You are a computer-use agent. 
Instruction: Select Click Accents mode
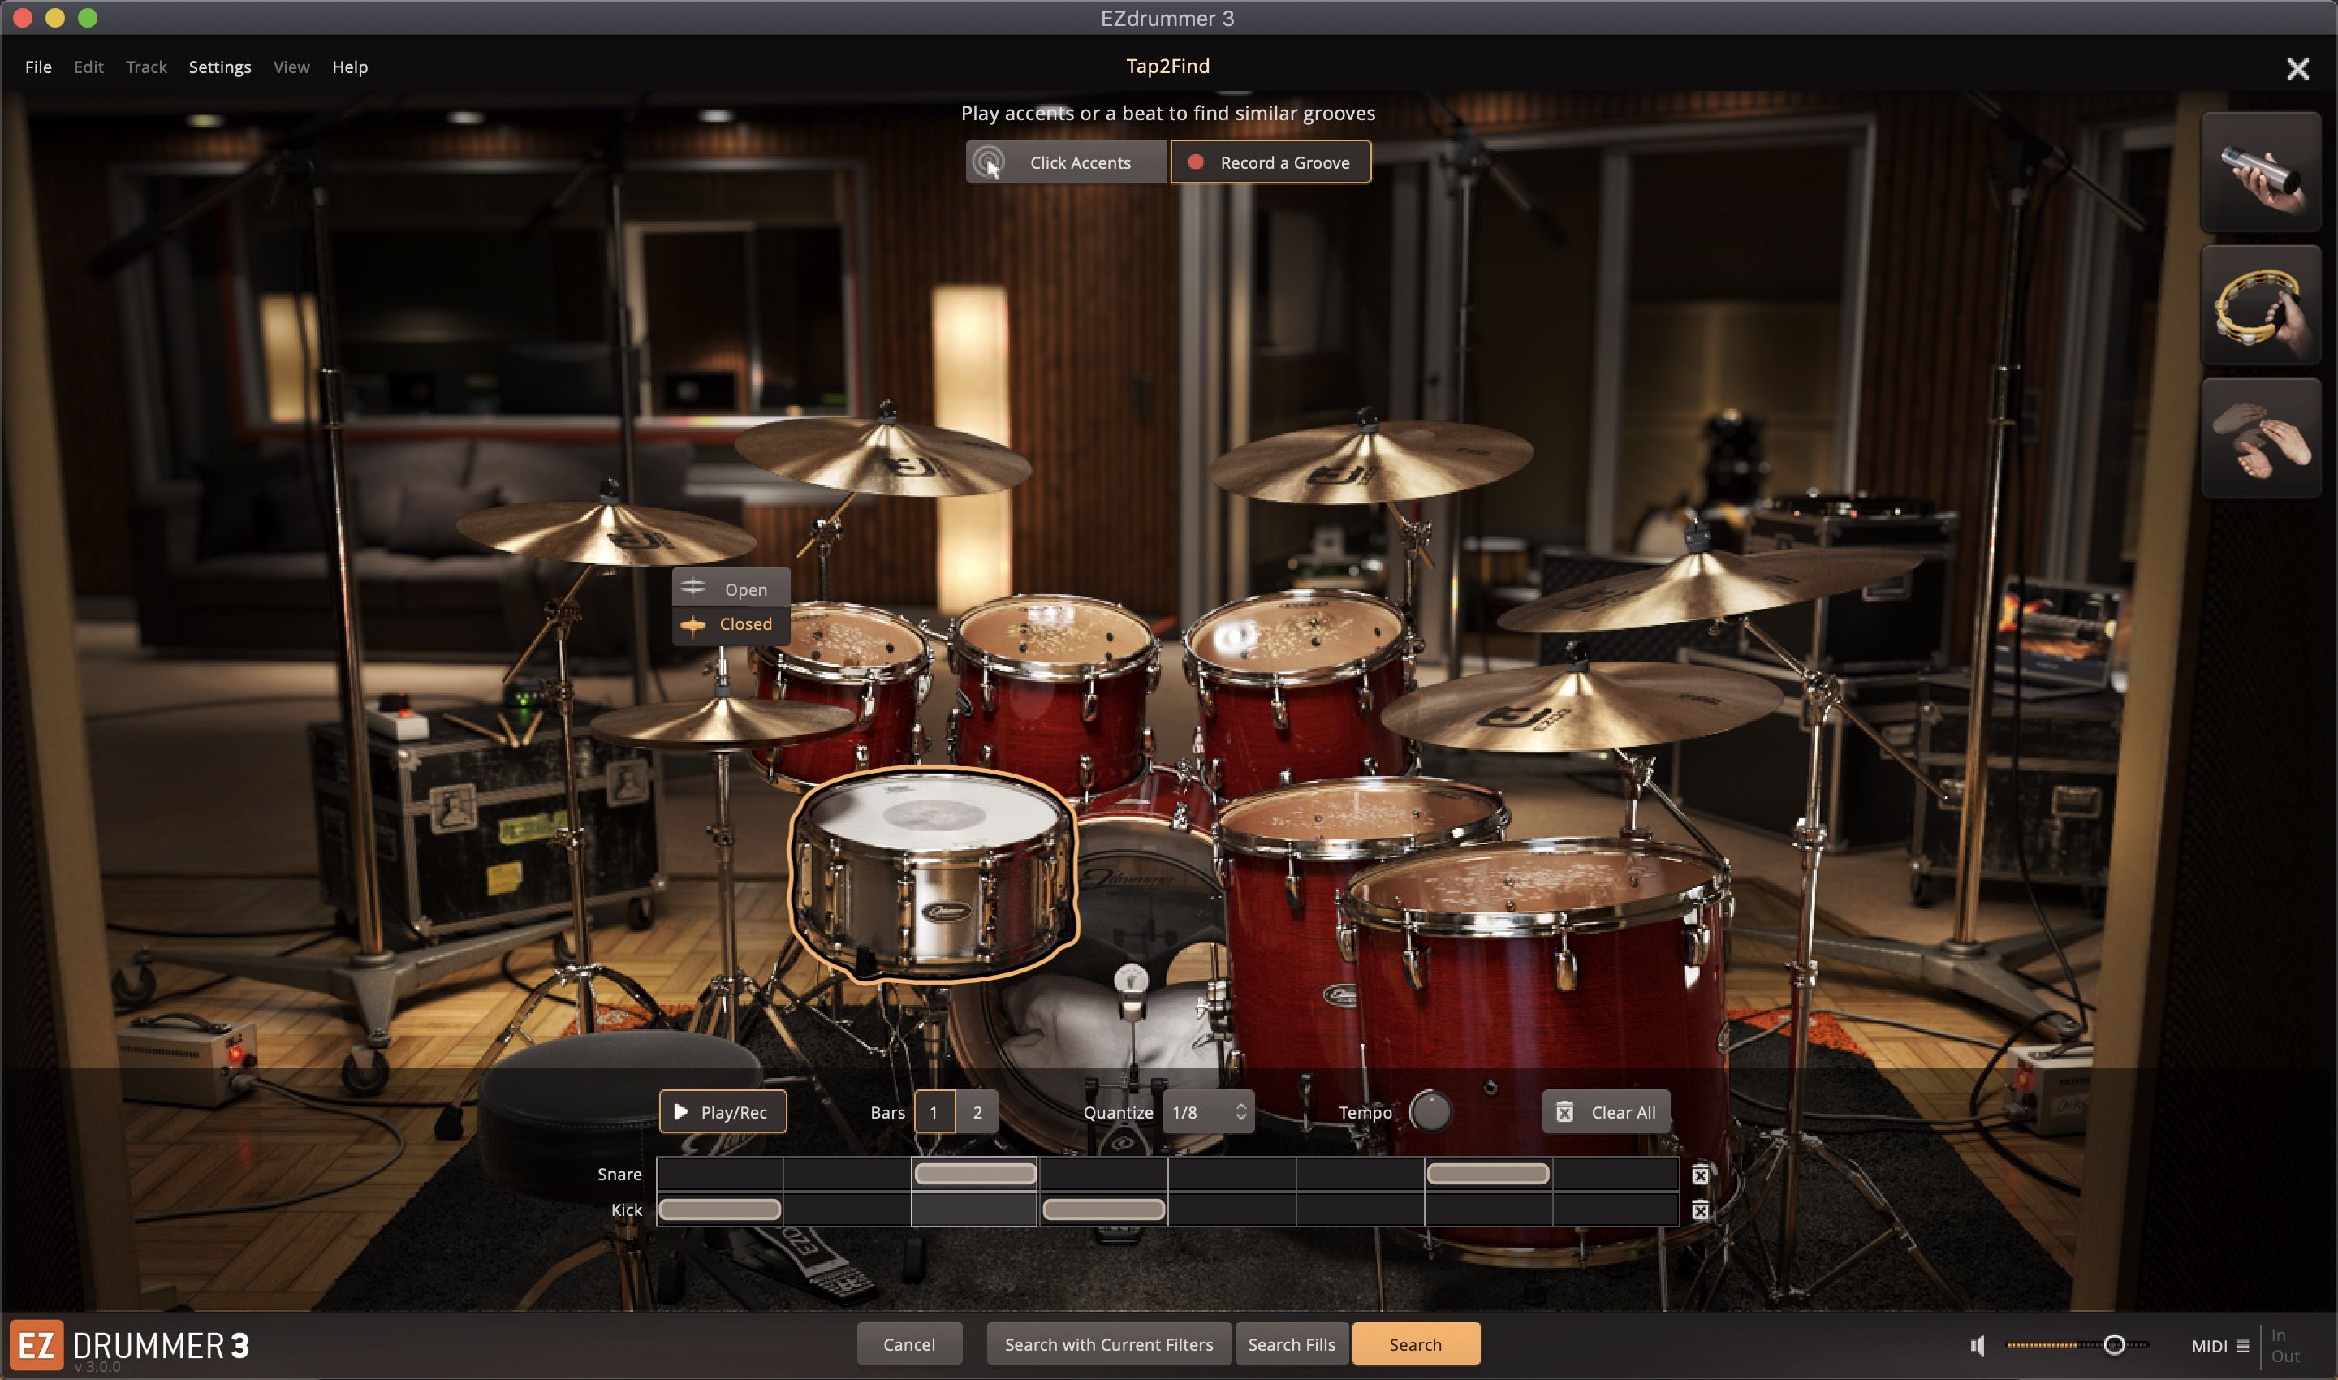coord(1066,162)
